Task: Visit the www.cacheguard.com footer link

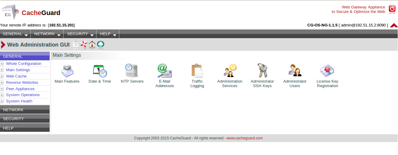Action: tap(245, 138)
